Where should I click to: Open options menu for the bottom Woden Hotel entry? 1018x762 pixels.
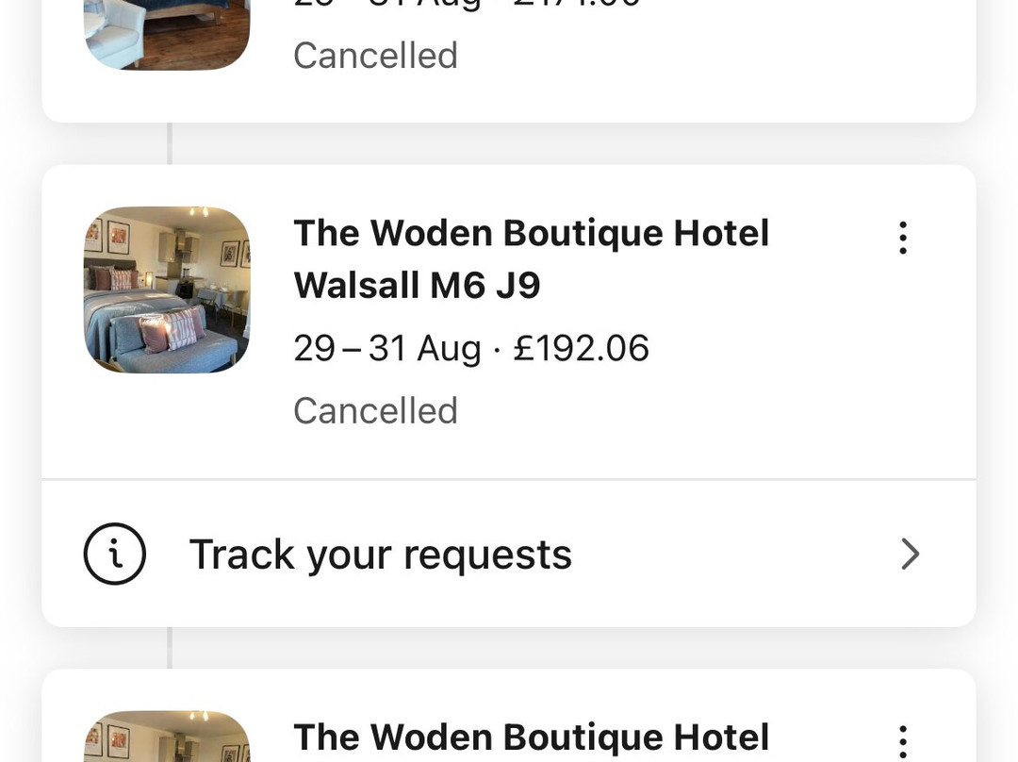(902, 741)
